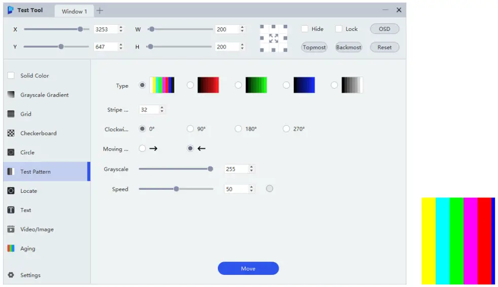Open the Locate function

pyautogui.click(x=47, y=191)
